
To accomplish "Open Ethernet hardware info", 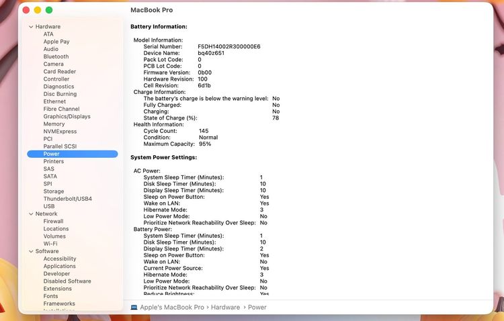I will [54, 101].
